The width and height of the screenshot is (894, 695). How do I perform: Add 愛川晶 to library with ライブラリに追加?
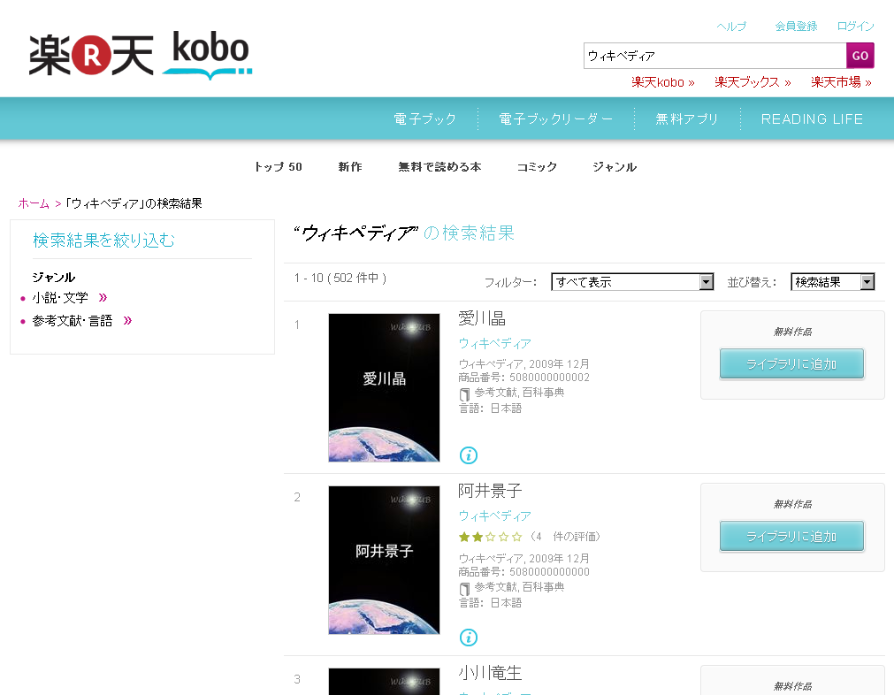click(x=791, y=363)
